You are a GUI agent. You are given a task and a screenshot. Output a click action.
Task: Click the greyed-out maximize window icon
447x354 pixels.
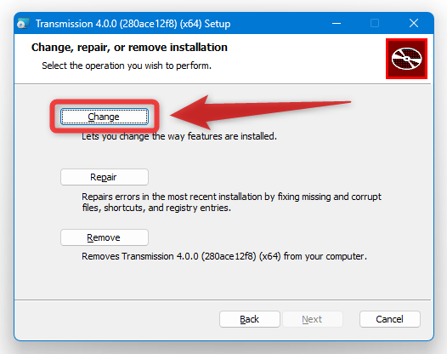(x=375, y=23)
